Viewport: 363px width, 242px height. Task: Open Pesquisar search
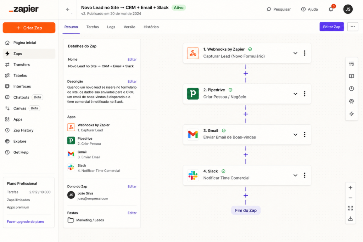point(279,9)
